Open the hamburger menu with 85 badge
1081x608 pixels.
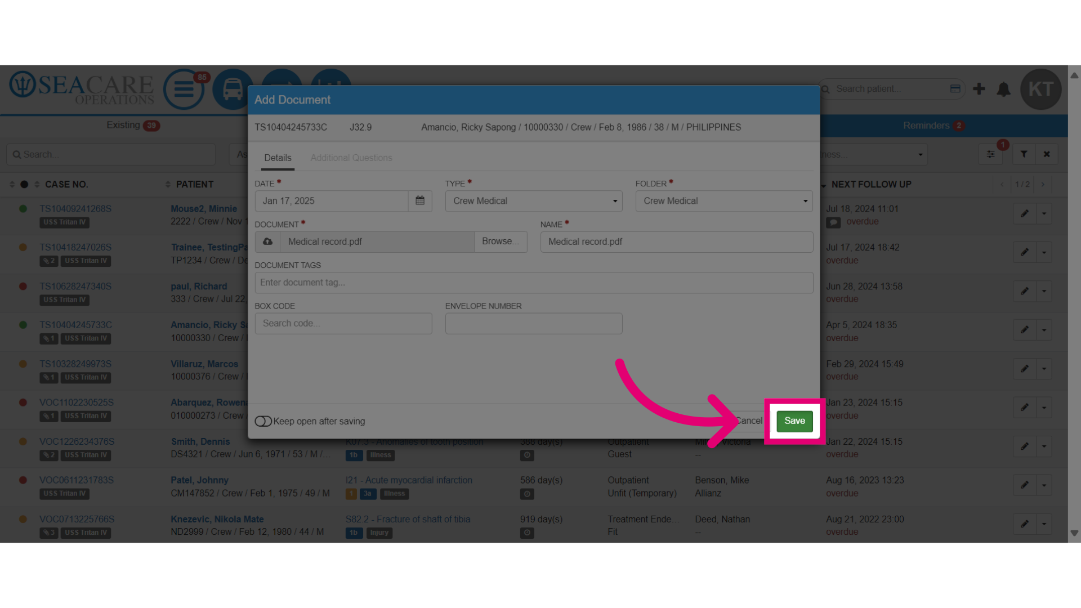(184, 89)
